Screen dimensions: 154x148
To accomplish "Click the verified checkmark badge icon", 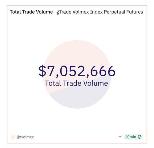I will [140, 137].
